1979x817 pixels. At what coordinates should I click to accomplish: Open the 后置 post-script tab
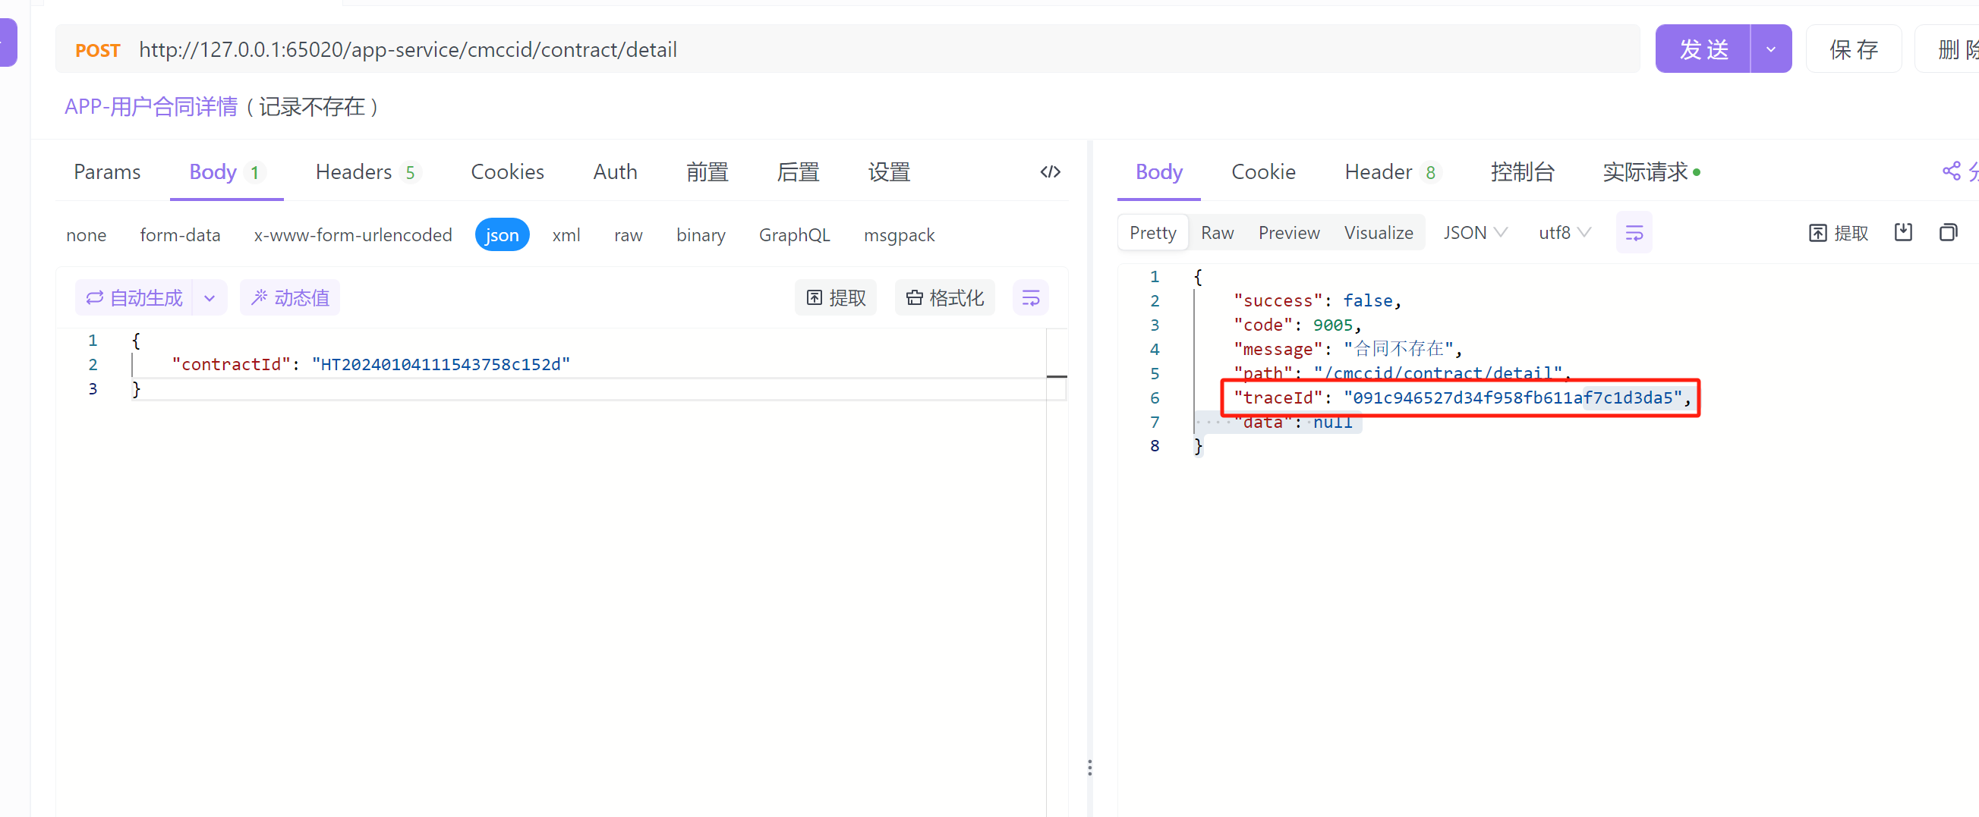pyautogui.click(x=797, y=171)
